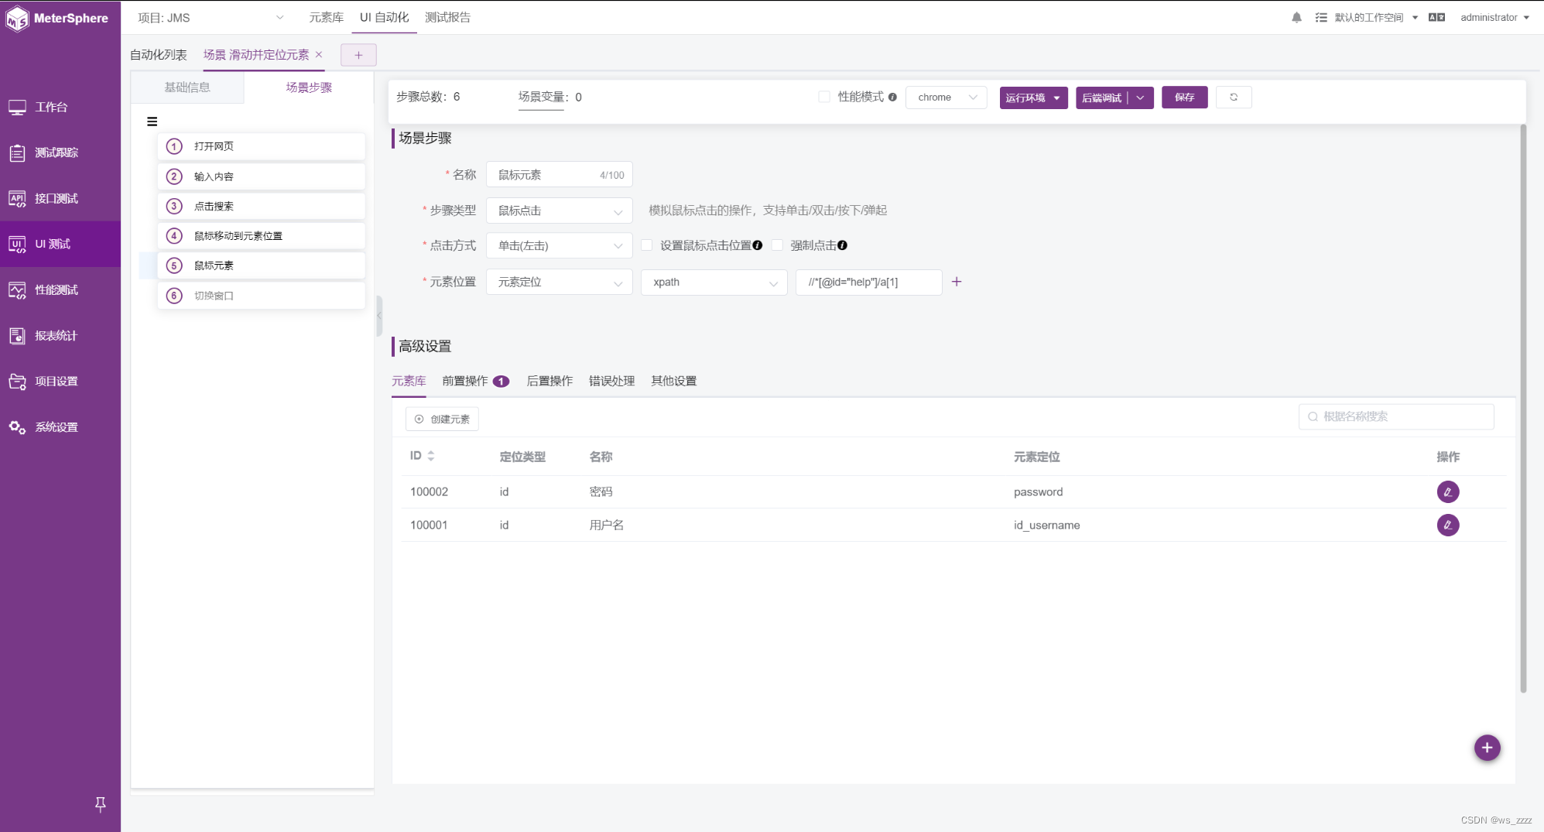1544x832 pixels.
Task: Switch to the 基础信息 tab
Action: (187, 87)
